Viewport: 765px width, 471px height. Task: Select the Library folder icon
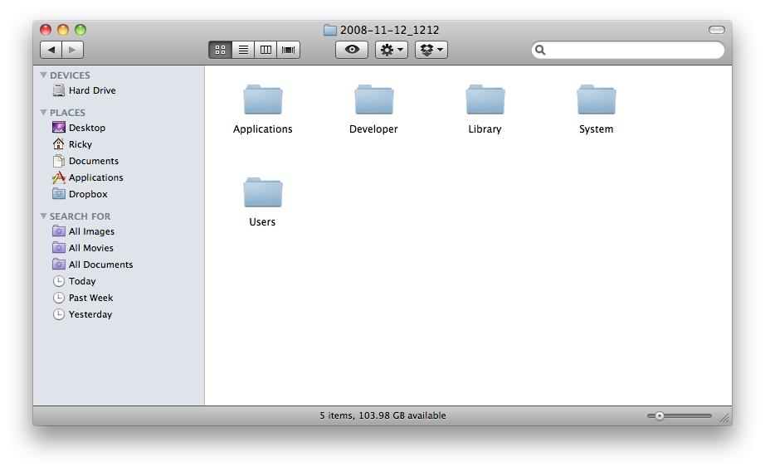pyautogui.click(x=485, y=100)
